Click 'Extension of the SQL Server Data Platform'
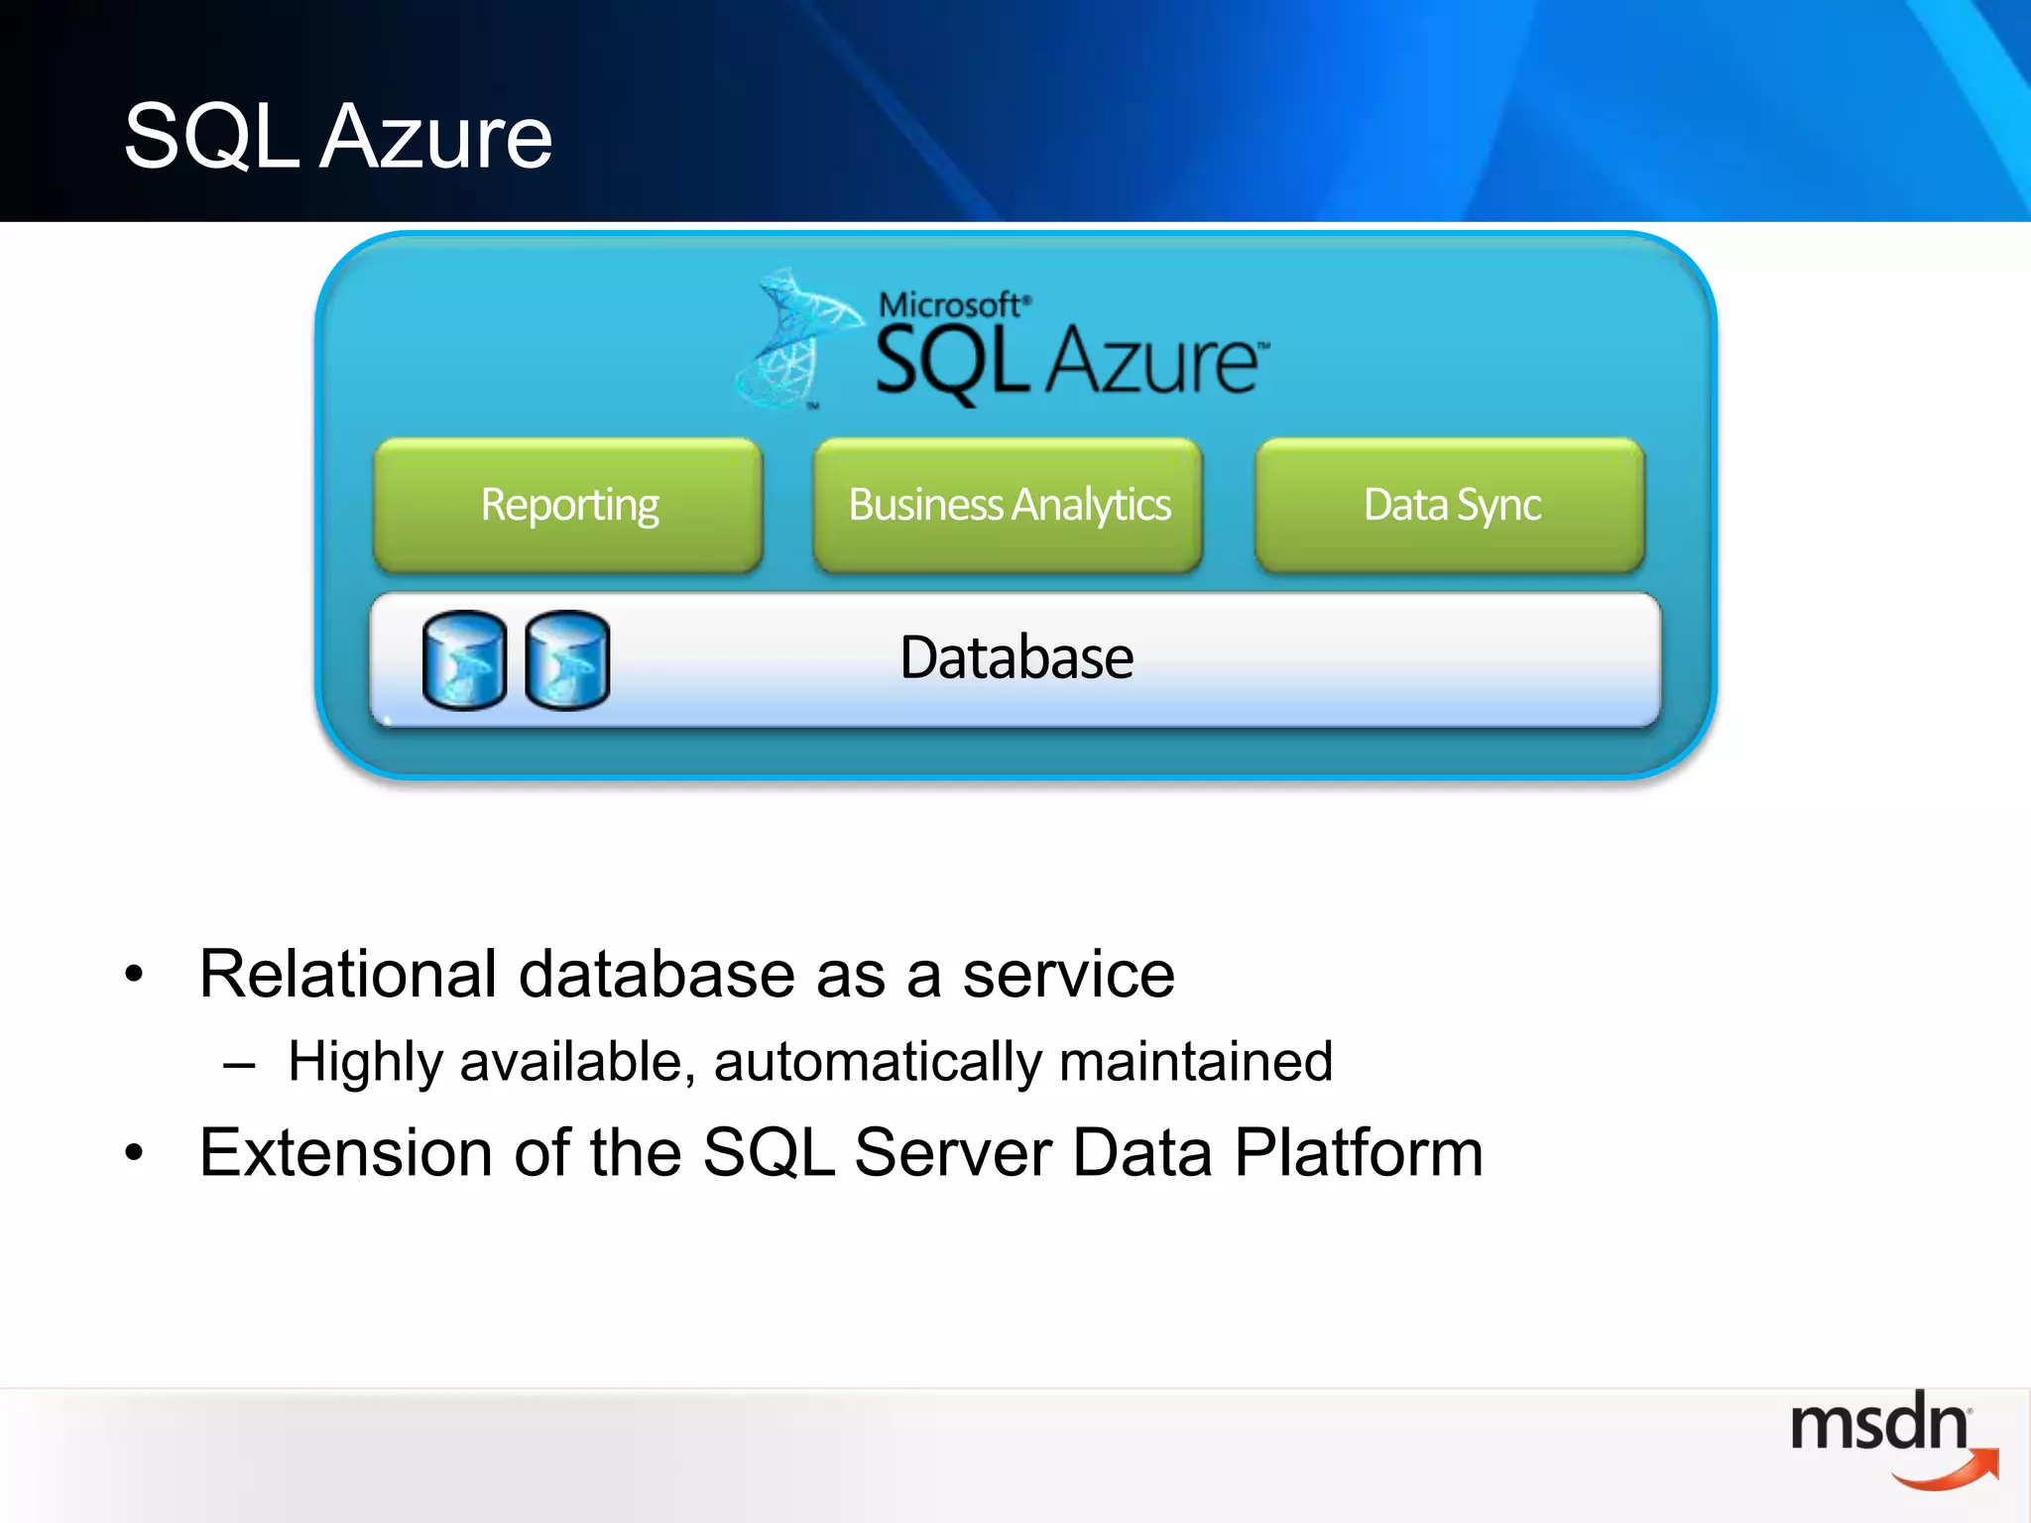The image size is (2031, 1523). pyautogui.click(x=841, y=1153)
